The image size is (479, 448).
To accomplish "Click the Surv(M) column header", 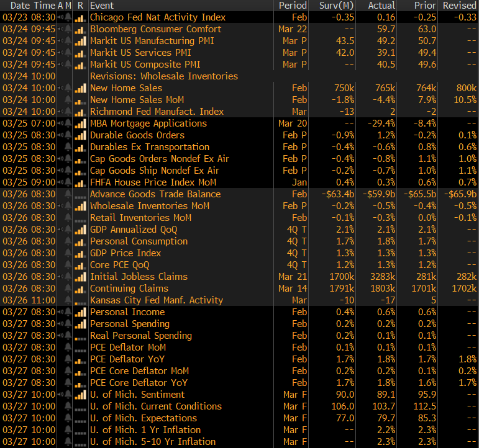I will [x=335, y=6].
